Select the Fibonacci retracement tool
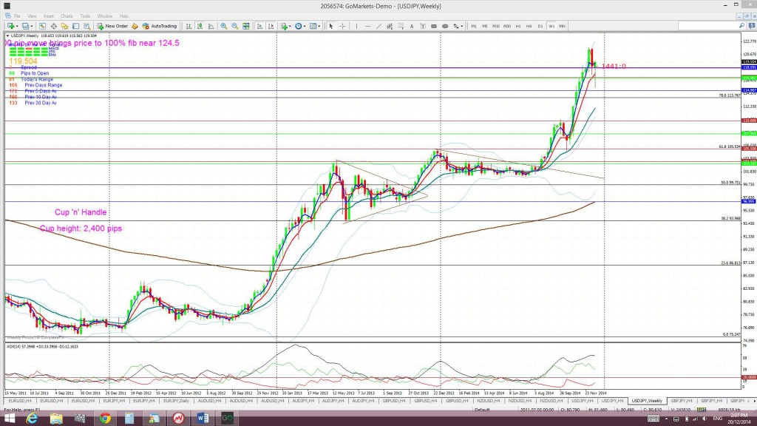This screenshot has height=426, width=757. pyautogui.click(x=401, y=26)
